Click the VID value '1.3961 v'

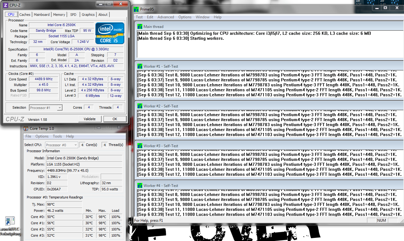point(57,177)
